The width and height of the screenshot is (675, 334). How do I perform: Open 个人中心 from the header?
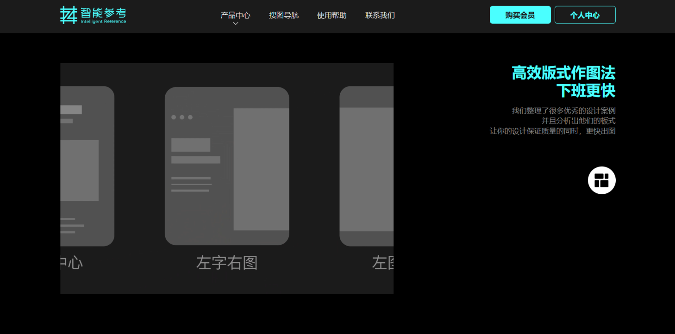pyautogui.click(x=585, y=15)
